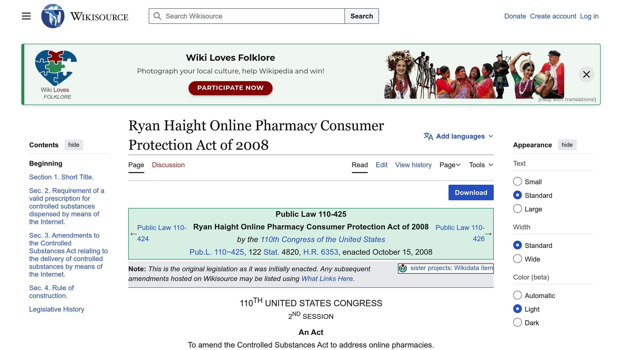Hide the Appearance panel
The image size is (622, 350).
(567, 145)
